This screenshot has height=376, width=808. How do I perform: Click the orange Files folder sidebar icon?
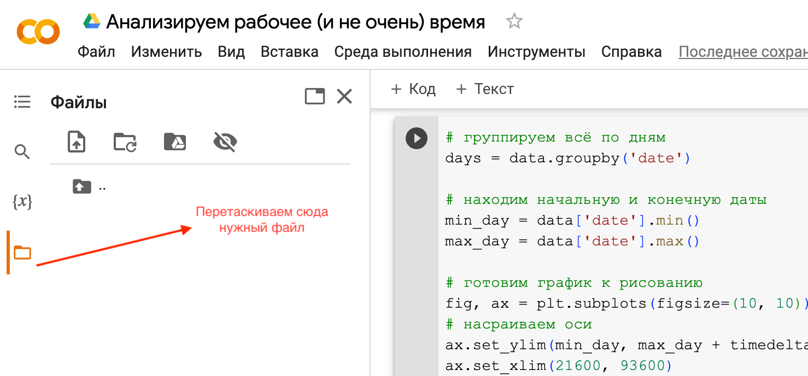[22, 252]
